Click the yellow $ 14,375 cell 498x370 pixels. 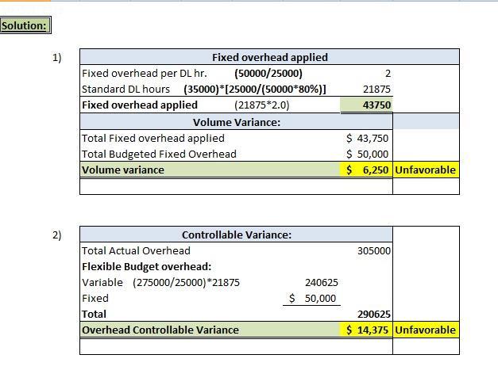(x=367, y=330)
